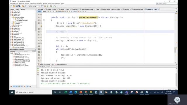Click the taskbar clock showing 12:54 PM

[168, 92]
